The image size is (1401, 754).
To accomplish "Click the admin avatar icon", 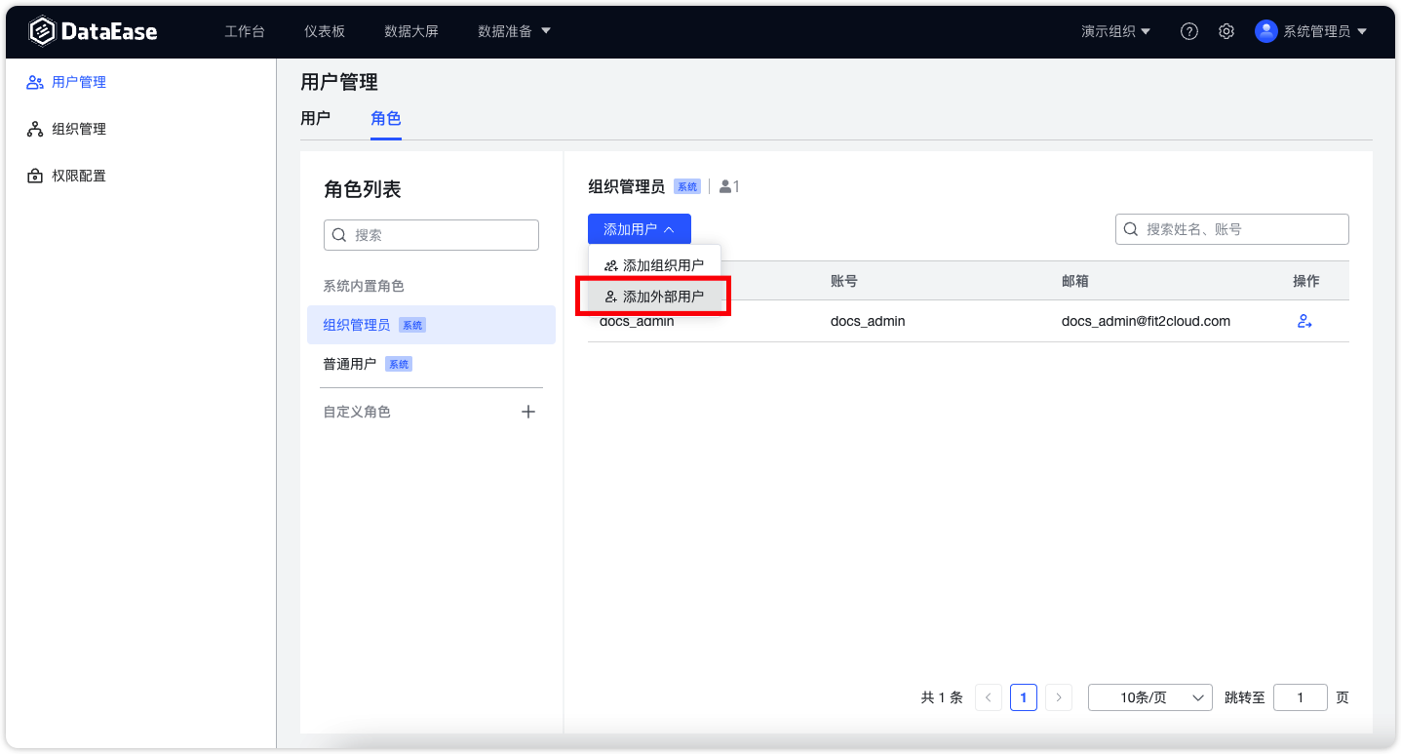I will 1265,31.
